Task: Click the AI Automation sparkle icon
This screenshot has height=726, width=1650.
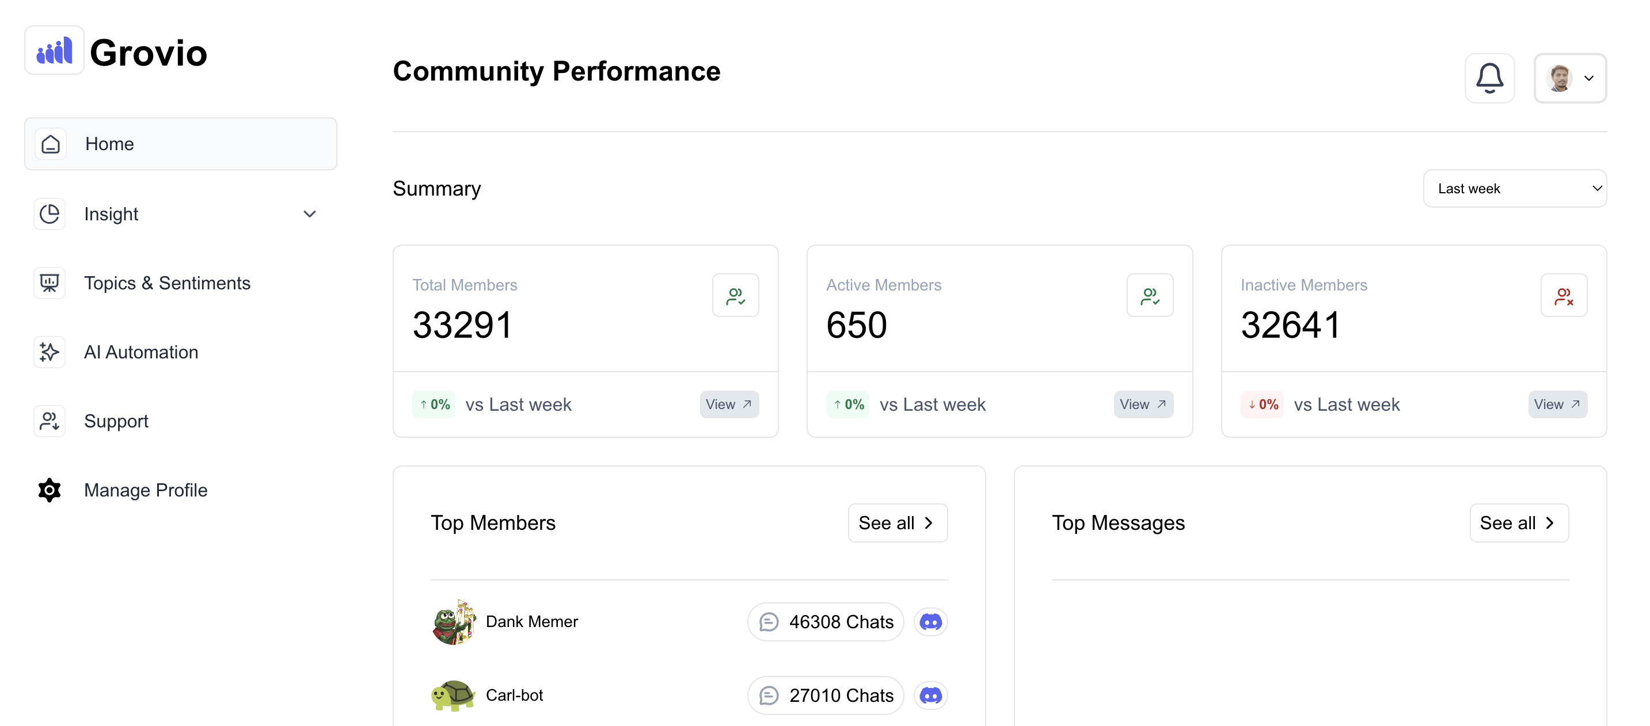Action: coord(50,351)
